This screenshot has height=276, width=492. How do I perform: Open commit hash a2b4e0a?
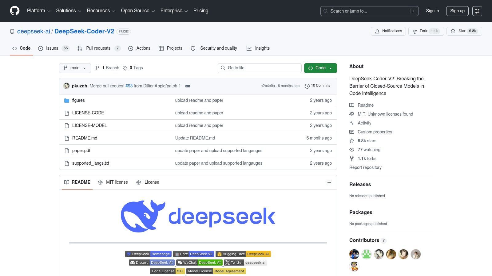(268, 86)
